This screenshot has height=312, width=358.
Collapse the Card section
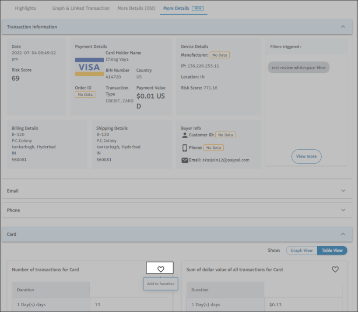pyautogui.click(x=343, y=234)
